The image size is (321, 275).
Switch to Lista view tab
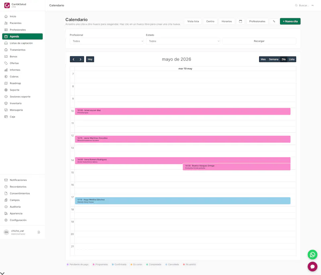click(292, 59)
